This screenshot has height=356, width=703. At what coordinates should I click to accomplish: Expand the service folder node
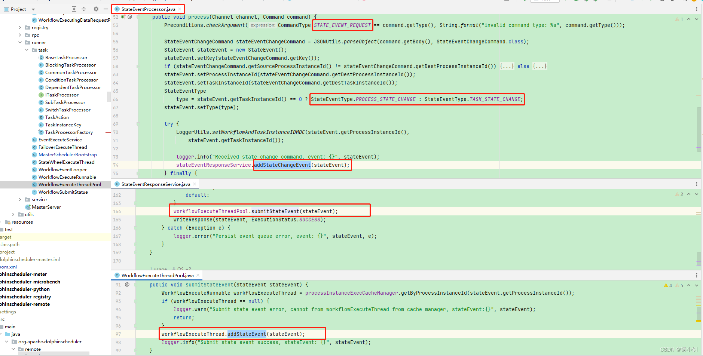coord(19,199)
